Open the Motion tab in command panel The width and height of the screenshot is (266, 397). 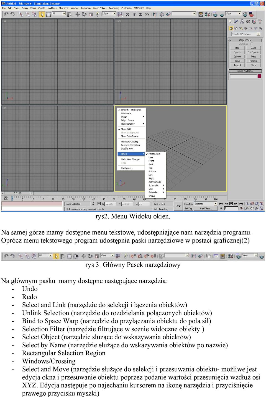coord(248,21)
